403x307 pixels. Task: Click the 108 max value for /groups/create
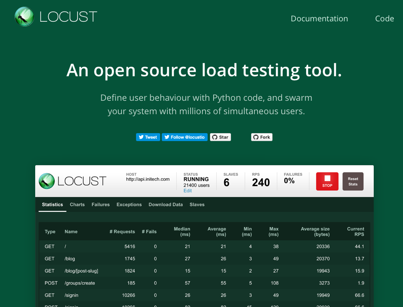click(275, 283)
